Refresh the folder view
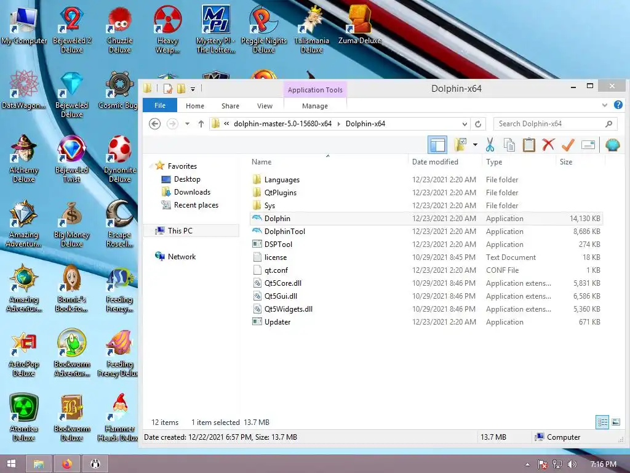 click(478, 124)
